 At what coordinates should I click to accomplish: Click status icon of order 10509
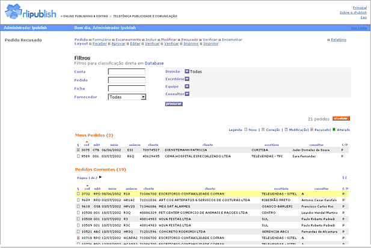click(78, 225)
